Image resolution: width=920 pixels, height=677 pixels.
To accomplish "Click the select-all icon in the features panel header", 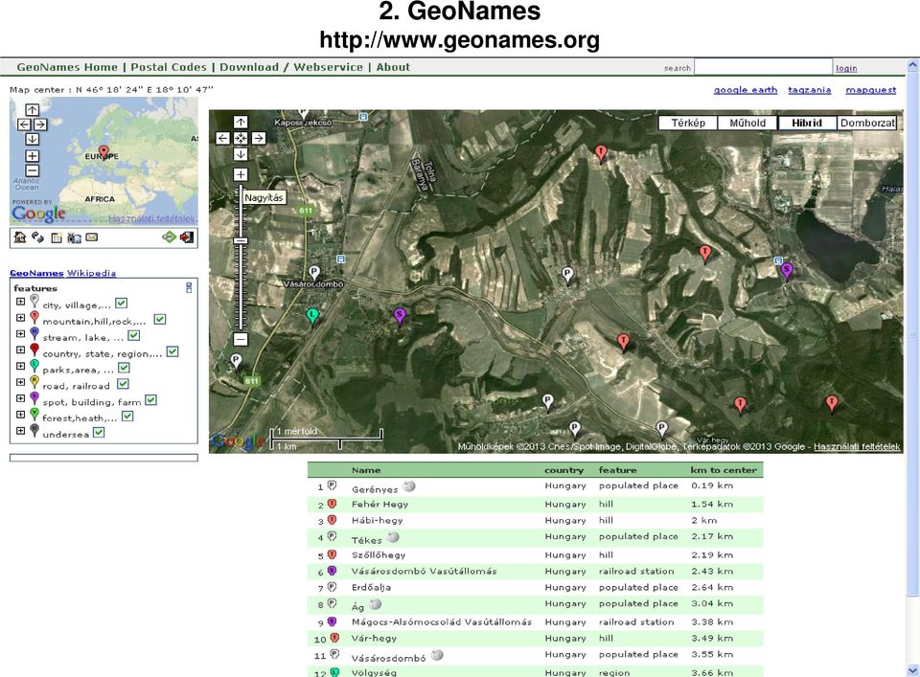I will coord(189,287).
